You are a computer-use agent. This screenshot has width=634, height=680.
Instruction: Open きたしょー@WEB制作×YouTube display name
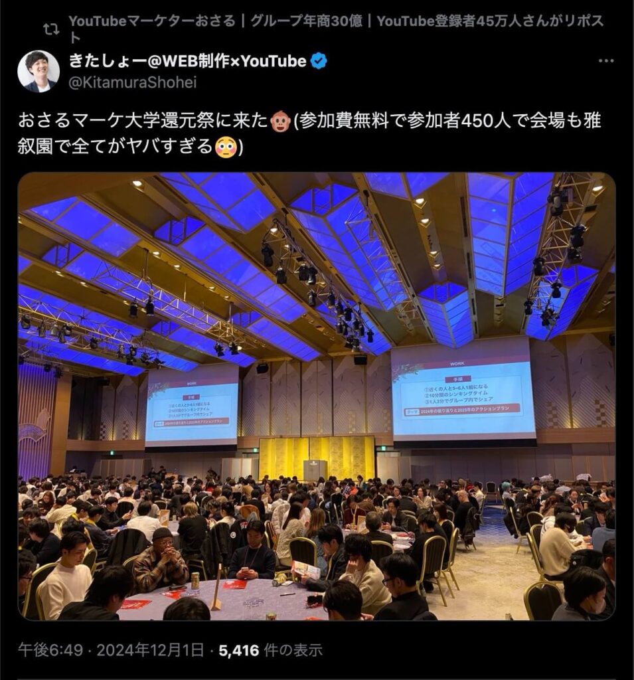pos(188,61)
